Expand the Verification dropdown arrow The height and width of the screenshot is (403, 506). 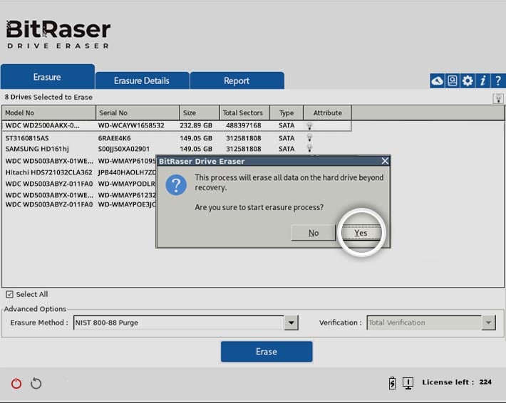489,323
